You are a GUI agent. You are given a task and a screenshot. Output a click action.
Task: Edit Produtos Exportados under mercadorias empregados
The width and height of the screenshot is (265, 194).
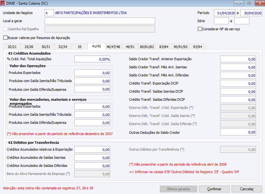point(92,107)
